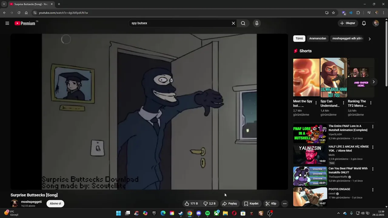388x218 pixels.
Task: Open ViperSLASH channel name
Action: pyautogui.click(x=335, y=134)
